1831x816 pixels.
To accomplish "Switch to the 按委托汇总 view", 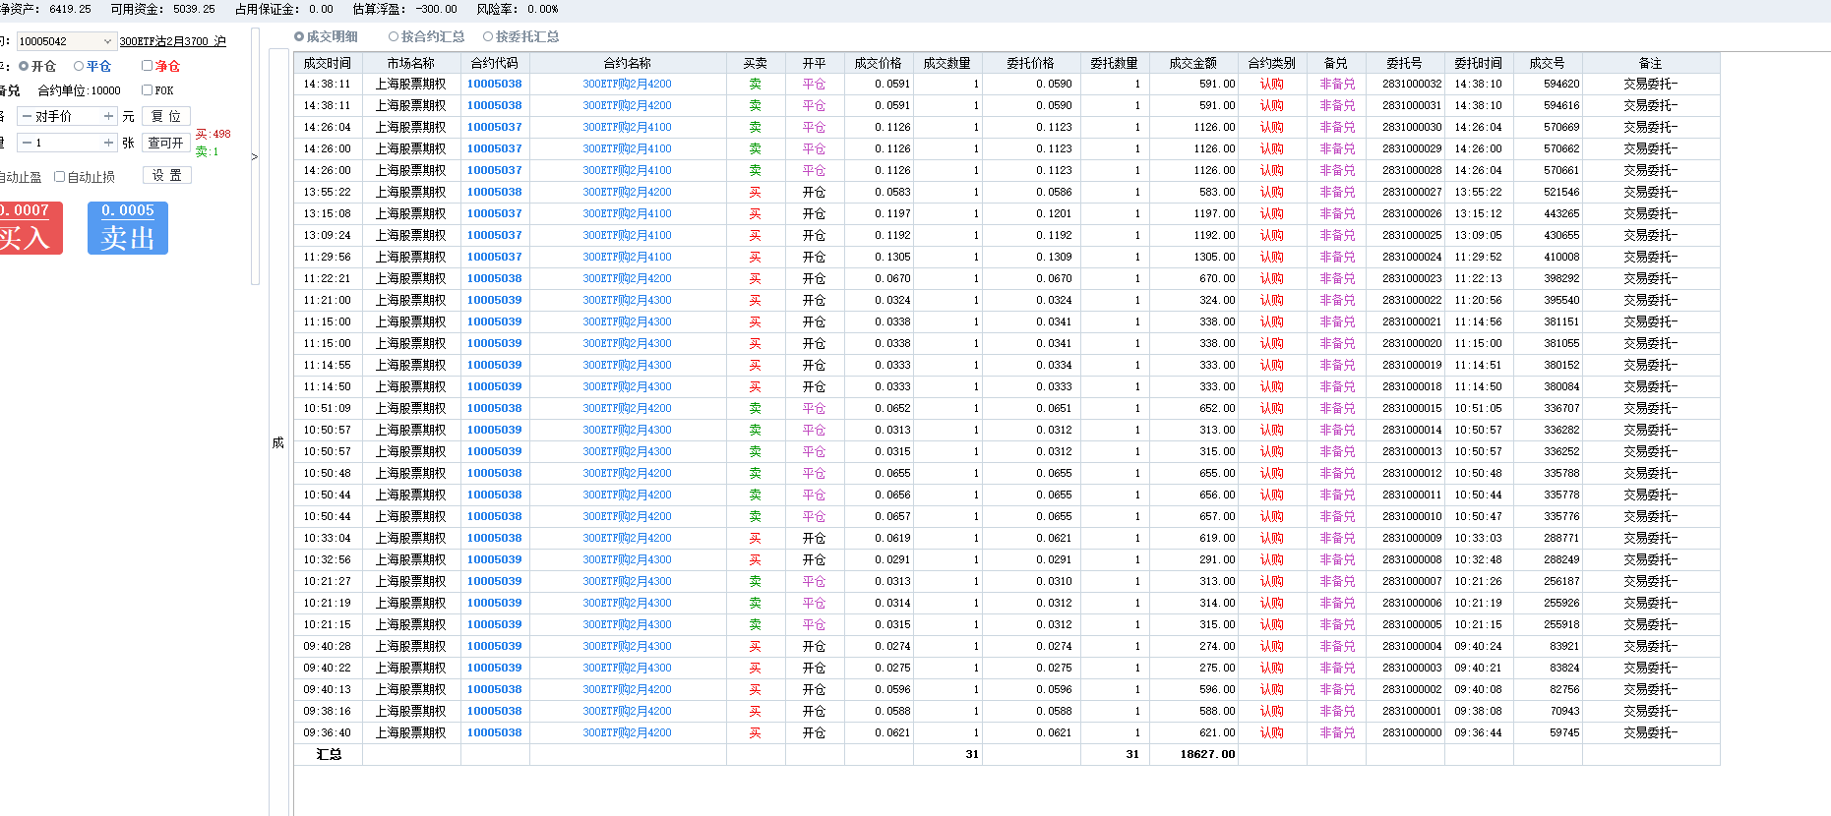I will 488,36.
